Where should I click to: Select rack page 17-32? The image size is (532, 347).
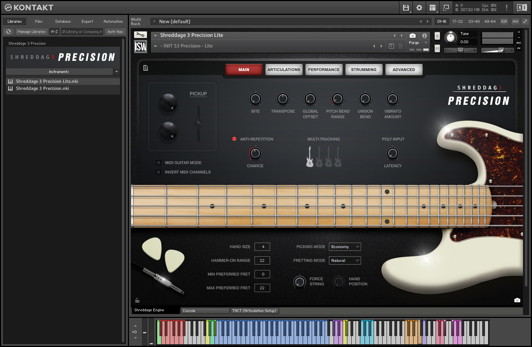pyautogui.click(x=458, y=21)
